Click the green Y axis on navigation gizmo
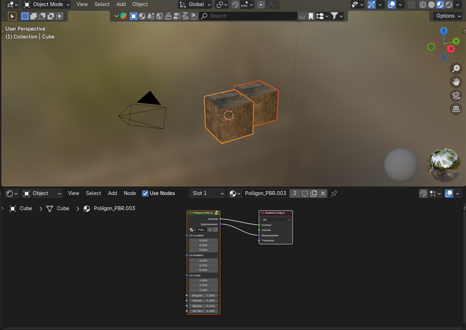The image size is (466, 330). point(456,41)
